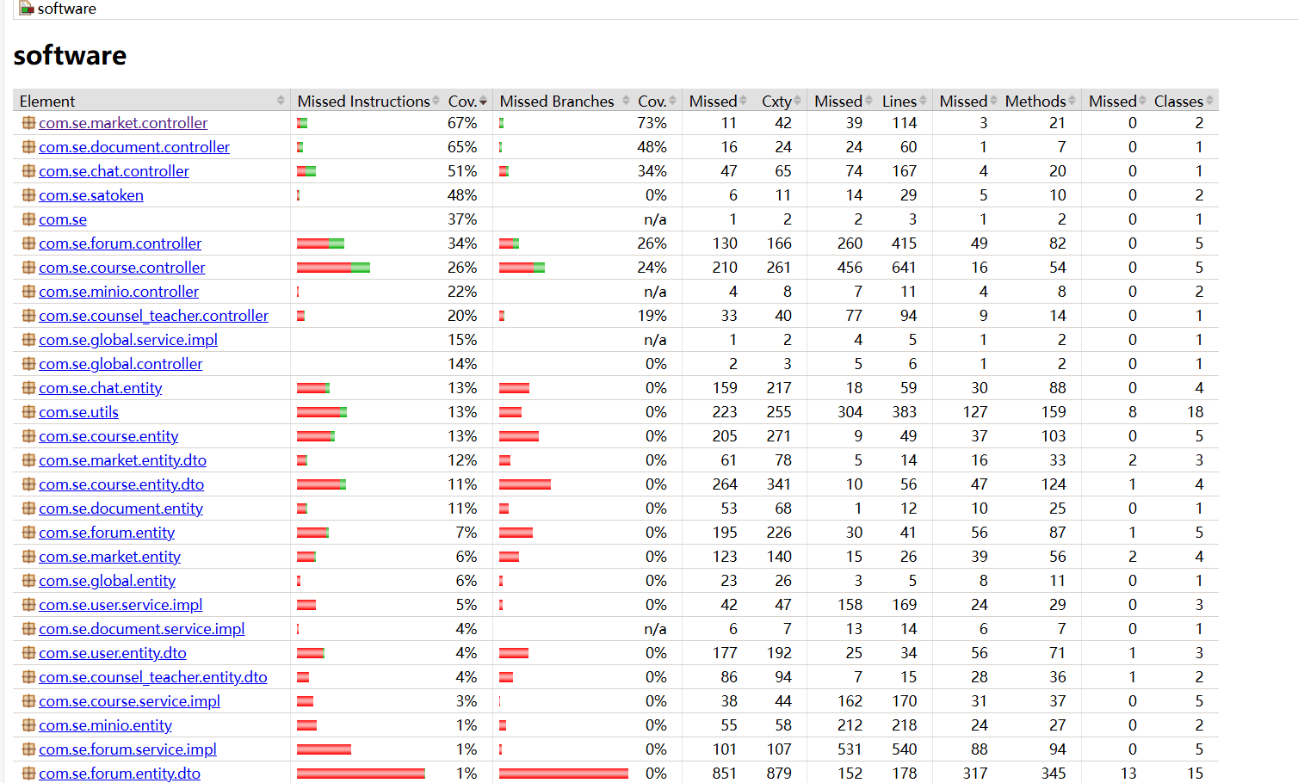Sort by Methods column header
Viewport: 1298px width, 783px height.
coord(1040,101)
